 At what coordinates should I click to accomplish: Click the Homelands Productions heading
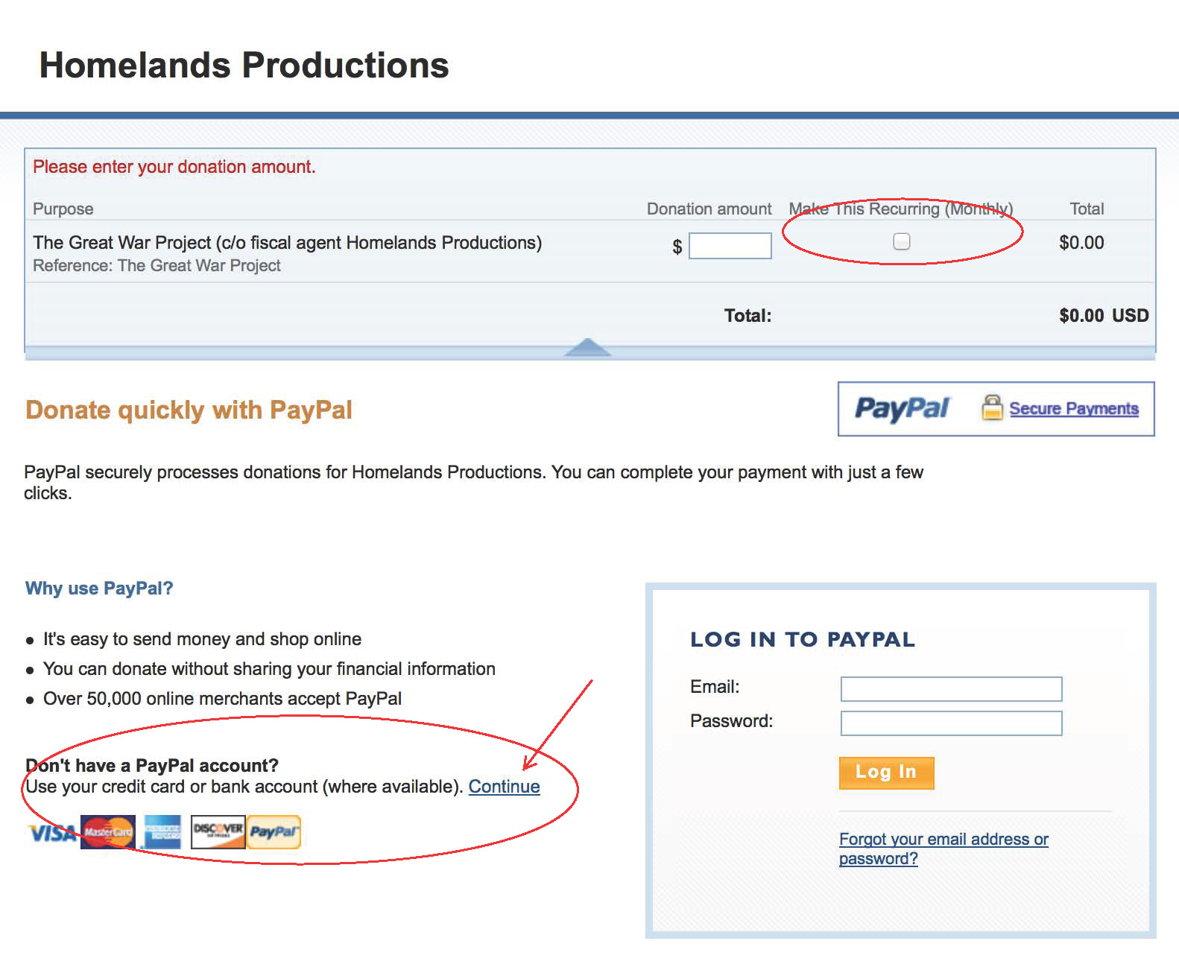point(244,66)
